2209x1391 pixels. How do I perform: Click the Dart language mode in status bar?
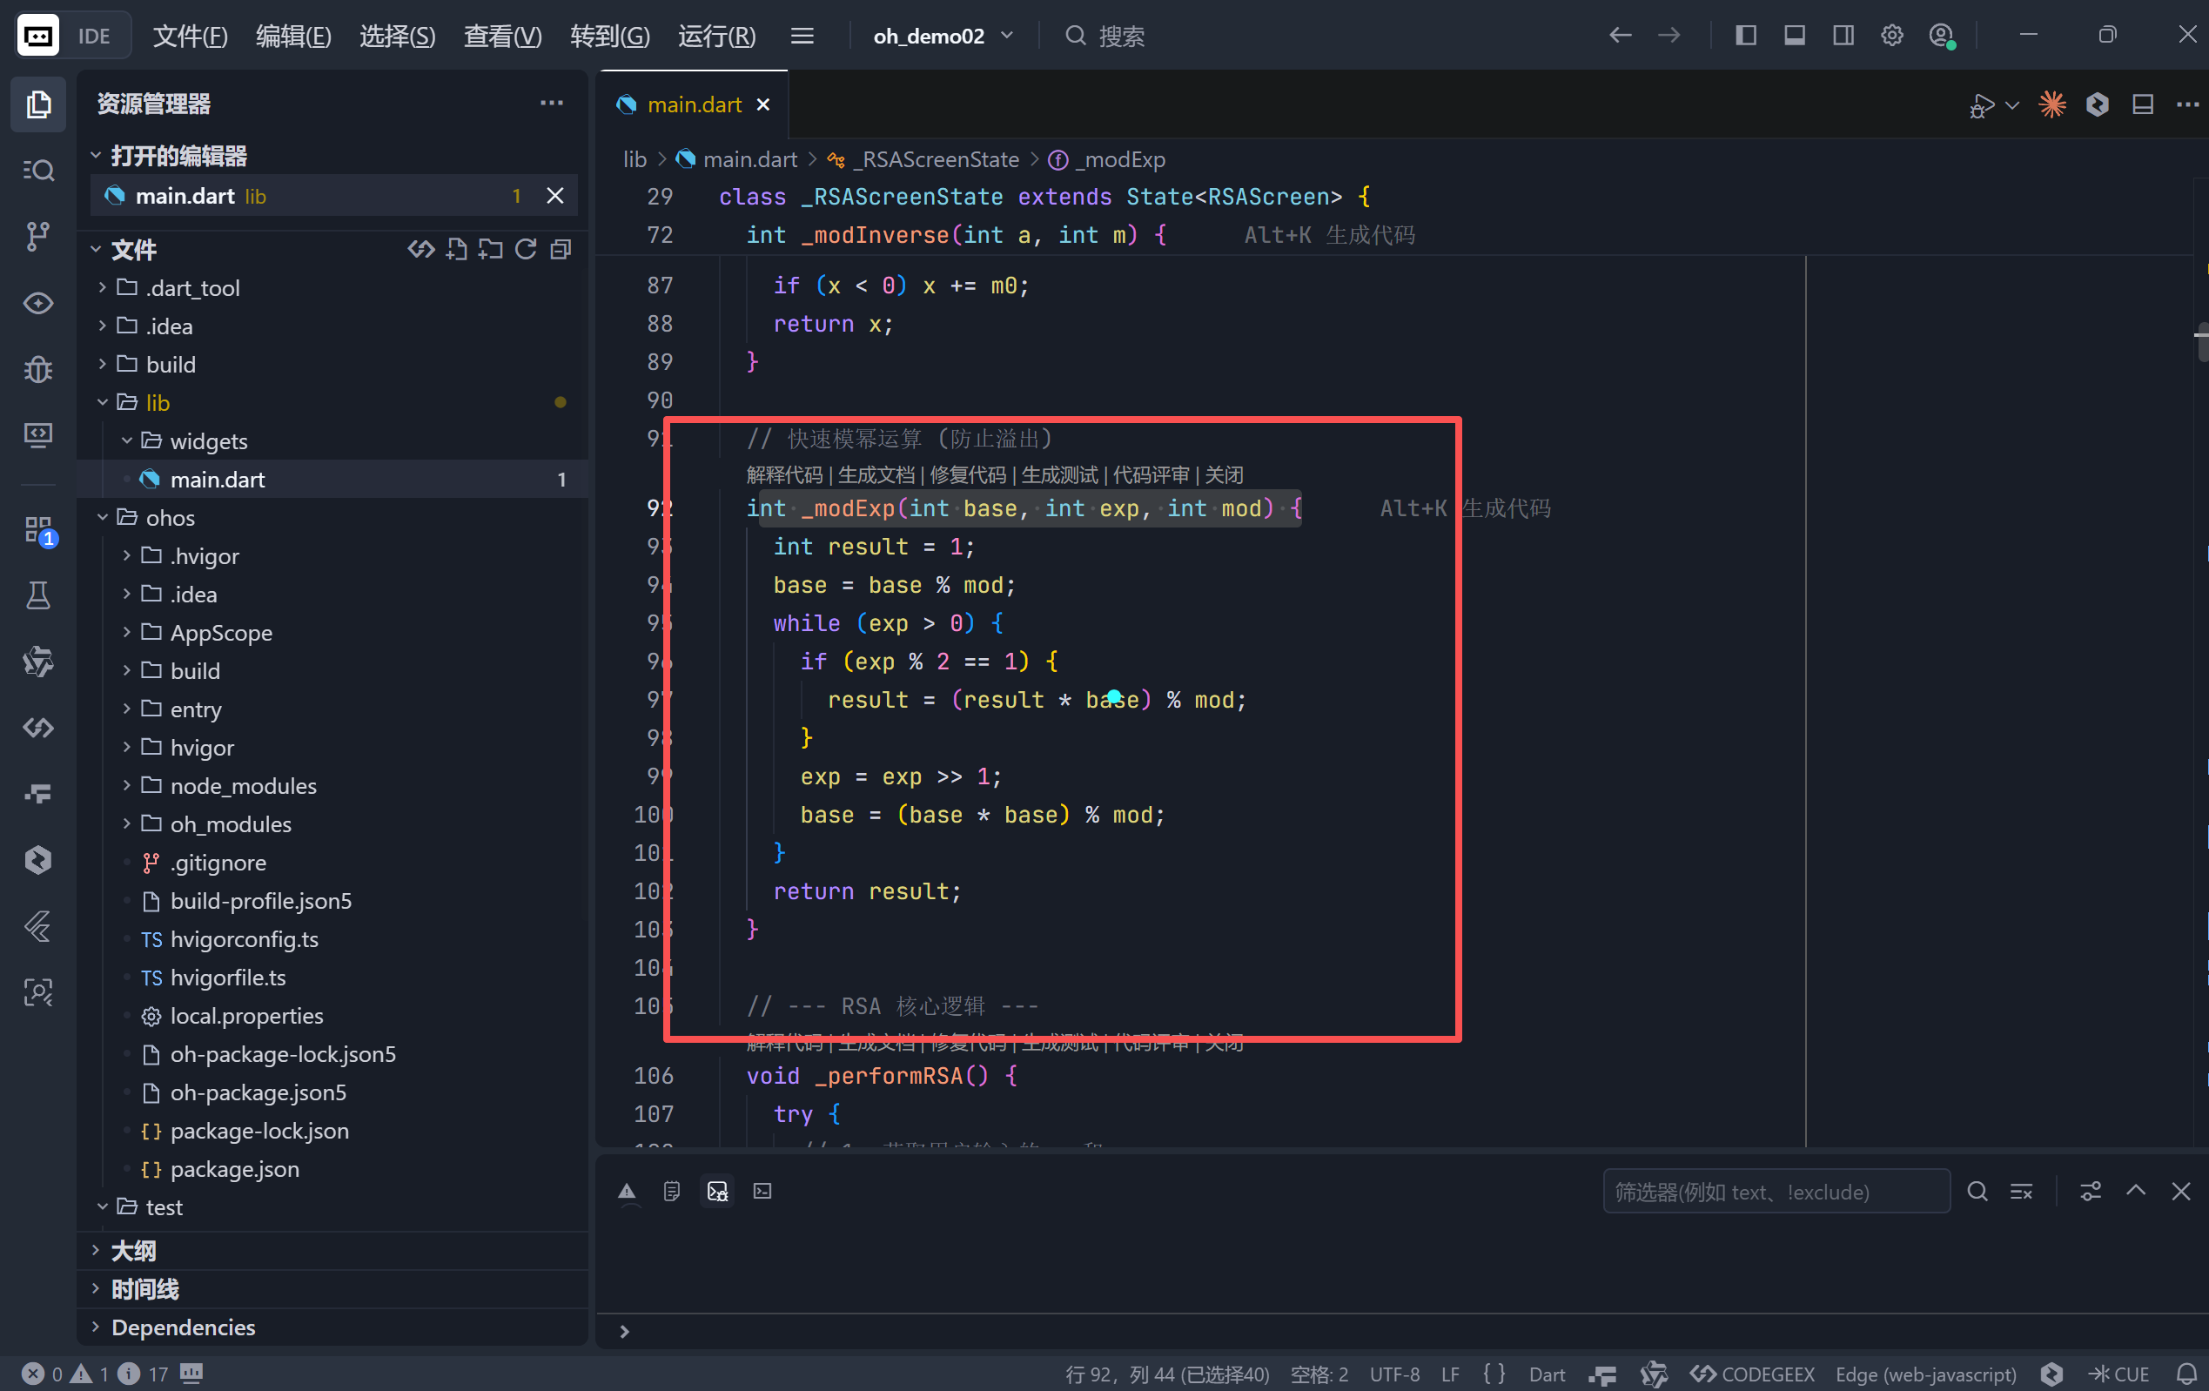click(x=1547, y=1374)
